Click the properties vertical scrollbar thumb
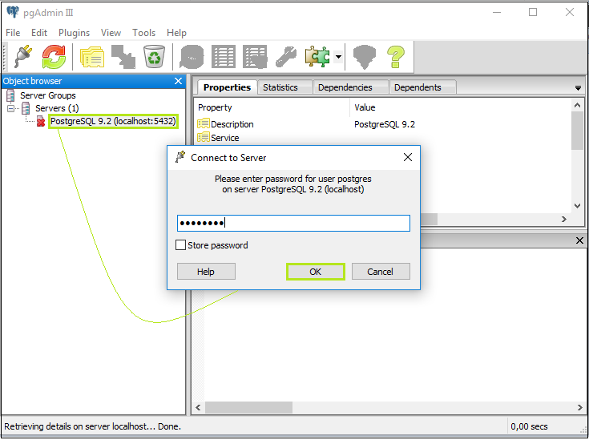Screen dimensions: 589x440 point(577,131)
